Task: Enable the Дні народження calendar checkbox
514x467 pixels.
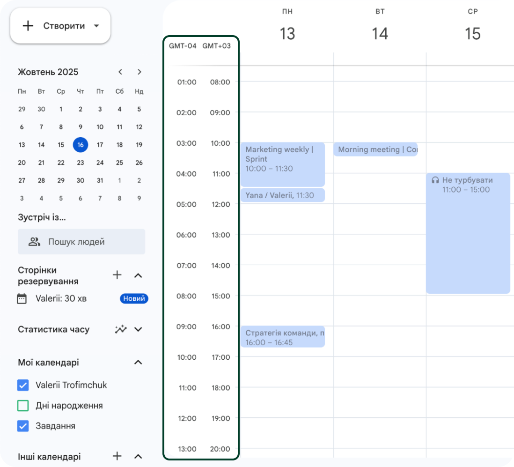Action: coord(23,406)
